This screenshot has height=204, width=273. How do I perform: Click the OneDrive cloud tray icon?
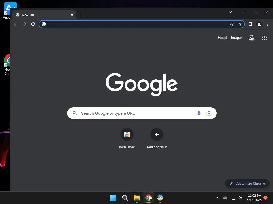pyautogui.click(x=225, y=198)
